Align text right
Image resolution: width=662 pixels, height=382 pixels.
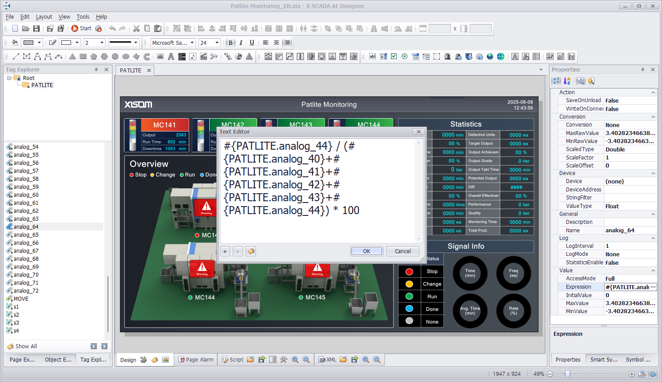[287, 43]
